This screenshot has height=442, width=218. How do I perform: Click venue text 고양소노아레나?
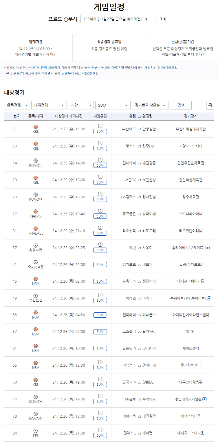tap(191, 146)
